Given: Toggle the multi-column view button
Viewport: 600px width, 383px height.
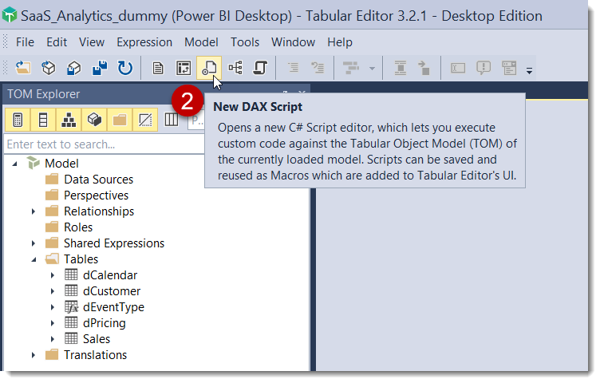Looking at the screenshot, I should [x=171, y=120].
